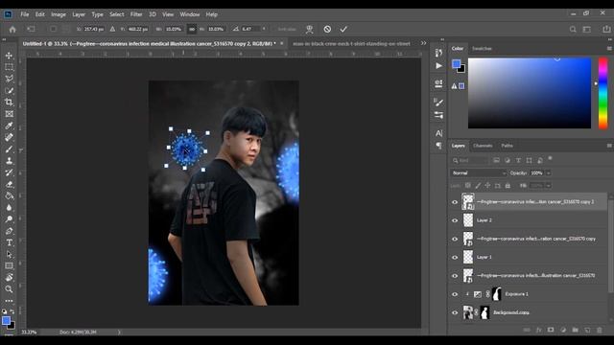Hide Layer 1 visibility eye
The height and width of the screenshot is (345, 614).
pos(455,258)
